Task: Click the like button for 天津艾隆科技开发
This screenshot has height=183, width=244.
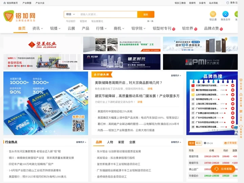Action: click(232, 85)
